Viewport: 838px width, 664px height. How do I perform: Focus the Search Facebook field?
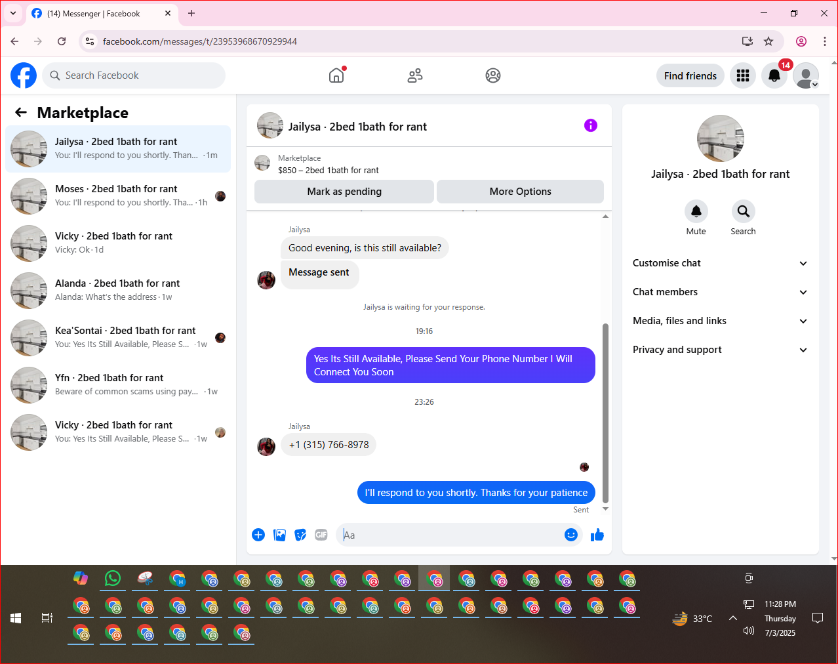coord(134,75)
